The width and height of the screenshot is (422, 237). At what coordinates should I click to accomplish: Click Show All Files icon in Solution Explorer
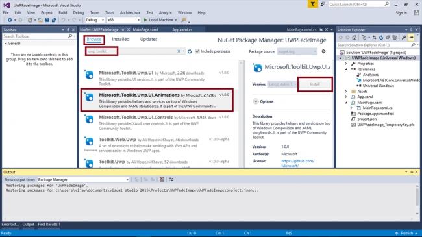395,38
